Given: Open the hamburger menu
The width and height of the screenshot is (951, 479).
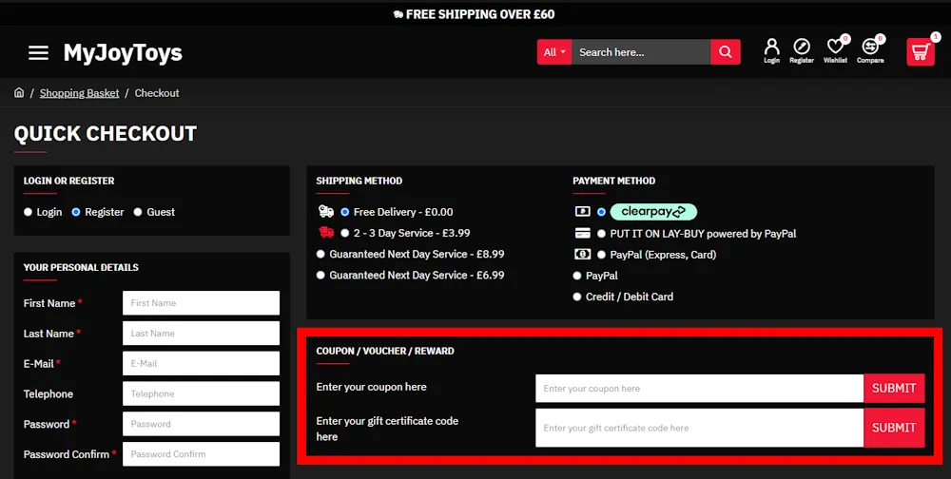Looking at the screenshot, I should tap(38, 53).
